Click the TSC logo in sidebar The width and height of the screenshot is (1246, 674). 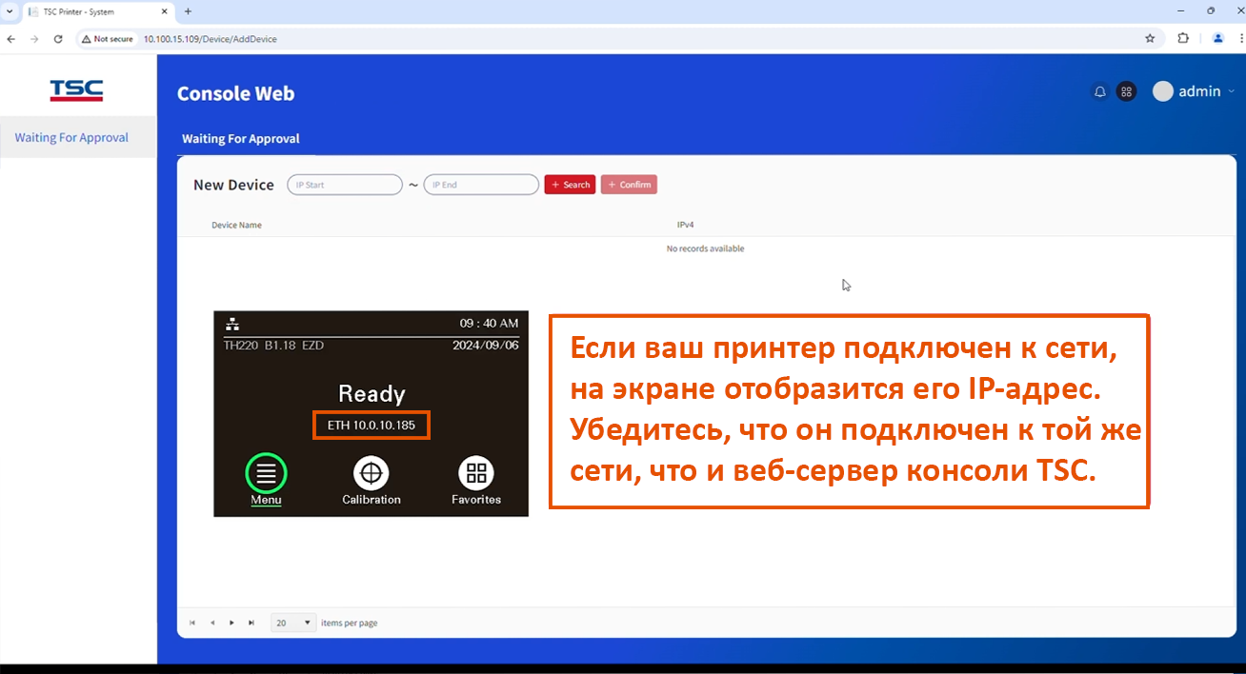tap(76, 90)
